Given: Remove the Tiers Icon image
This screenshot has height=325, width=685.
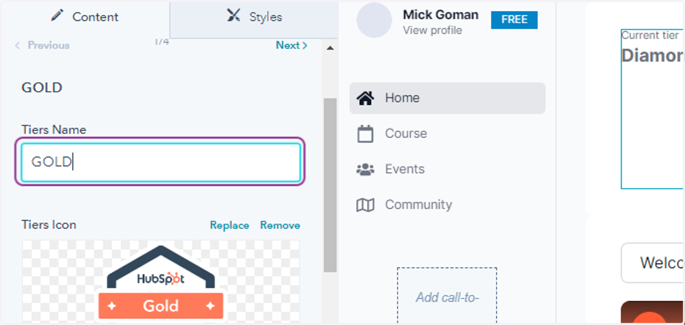Looking at the screenshot, I should click(280, 225).
